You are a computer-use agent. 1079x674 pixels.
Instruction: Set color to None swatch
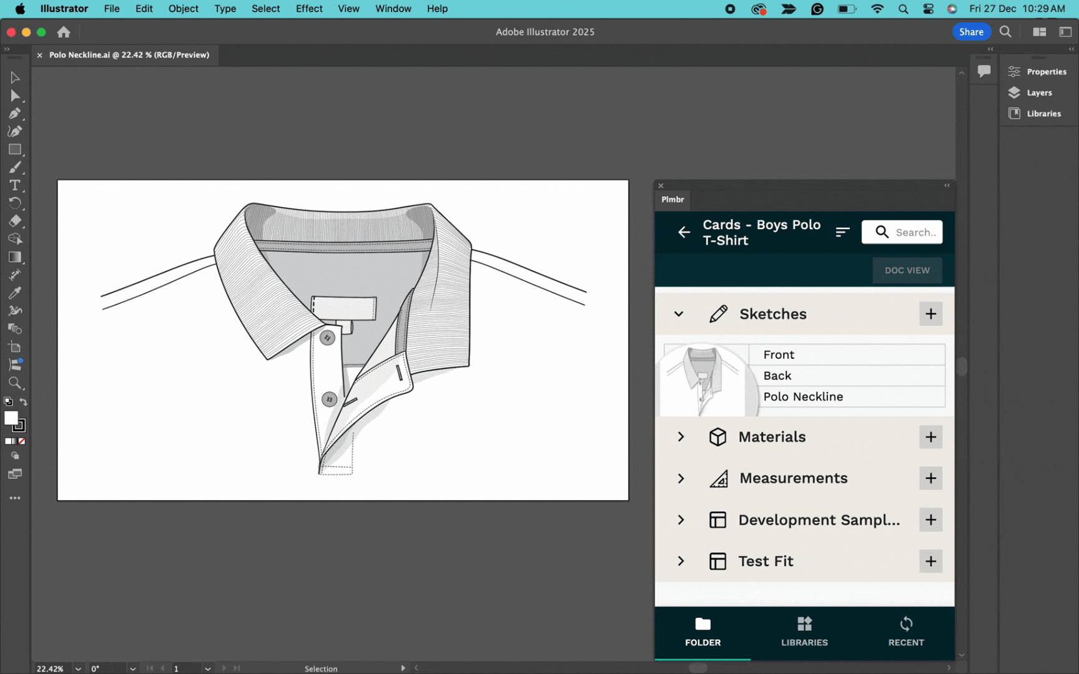coord(22,441)
